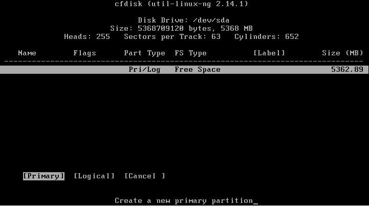Click the Cylinders: 652 value
Viewport: 369px width, 206px height.
[x=267, y=37]
